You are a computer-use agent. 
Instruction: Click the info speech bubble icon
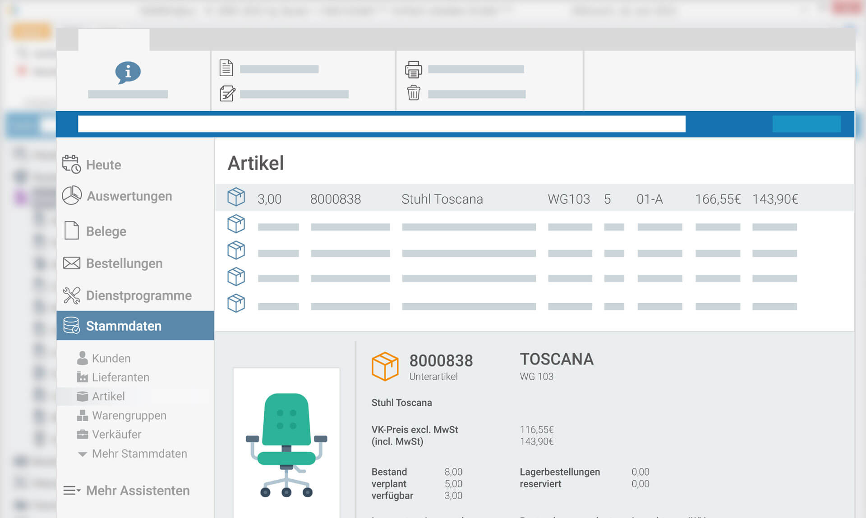pos(128,72)
